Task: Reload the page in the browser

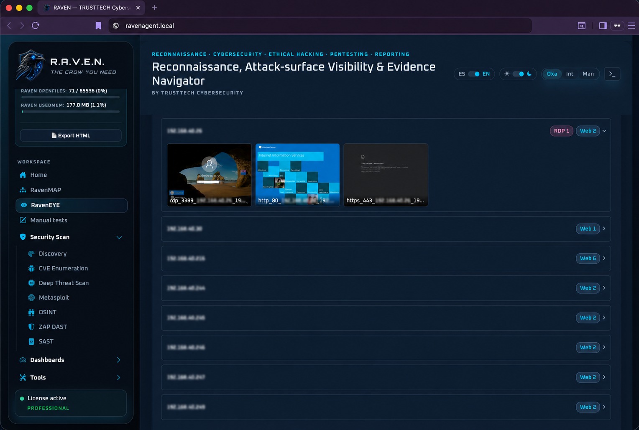Action: pos(36,25)
